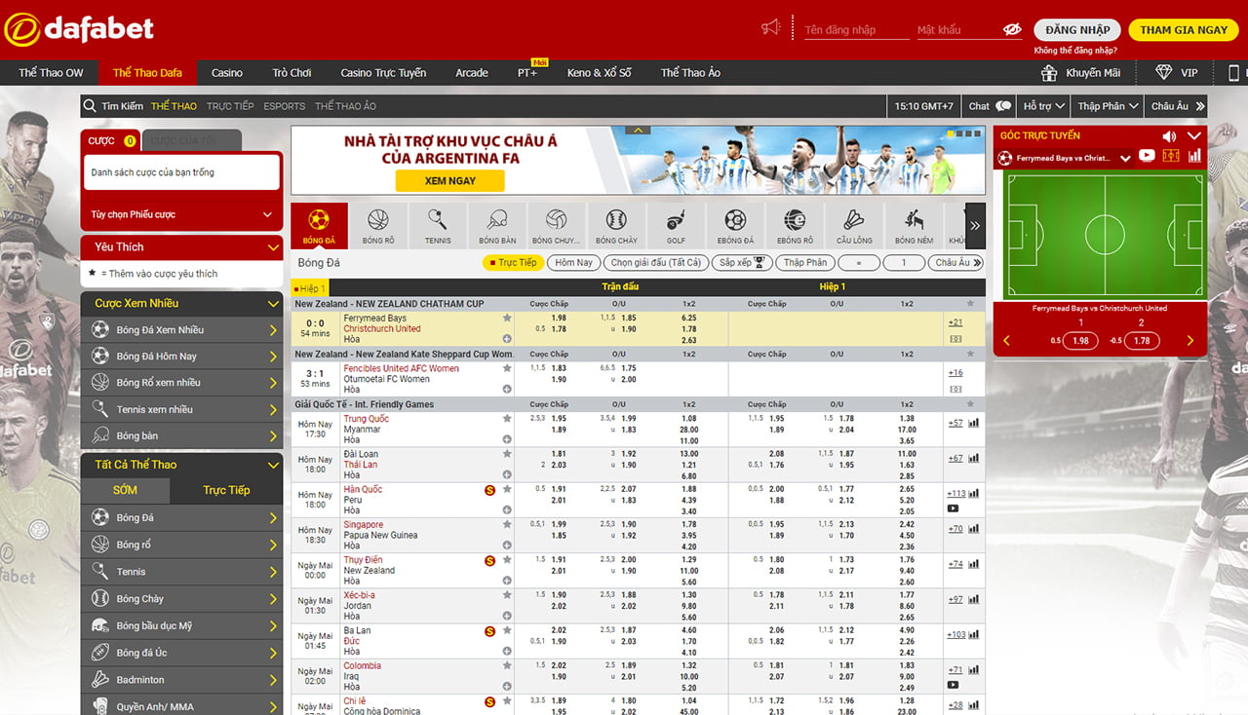Switch to Casino Trực Tuyến menu
Screen dimensions: 1248x715
point(383,73)
